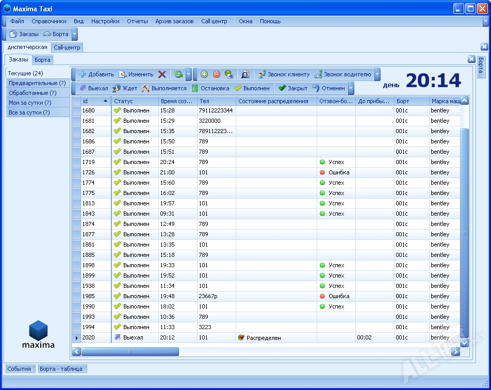Open dropdown after Звонок водителю

[378, 74]
